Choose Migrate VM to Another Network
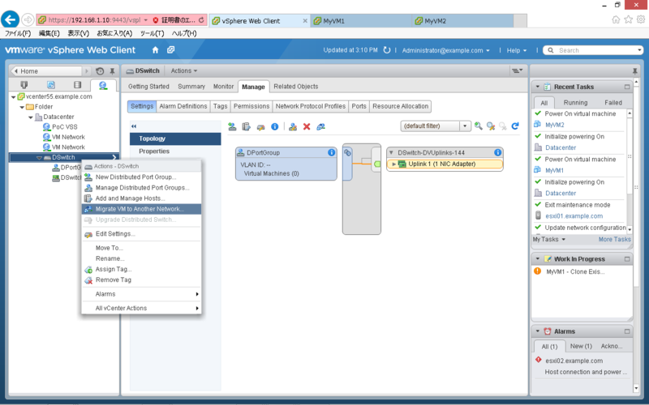 (141, 209)
